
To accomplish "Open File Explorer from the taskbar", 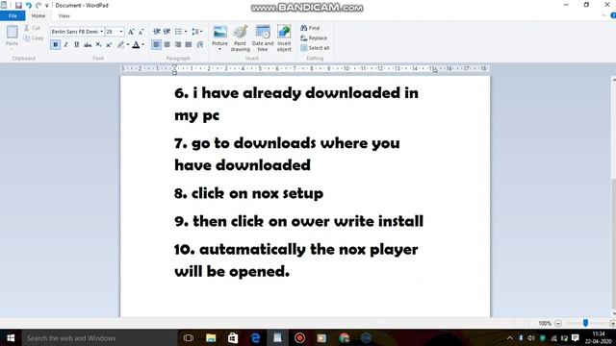I will coord(211,337).
